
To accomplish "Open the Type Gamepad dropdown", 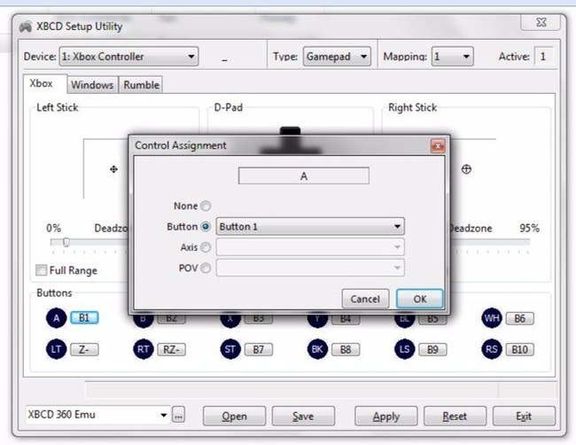I will (x=337, y=57).
